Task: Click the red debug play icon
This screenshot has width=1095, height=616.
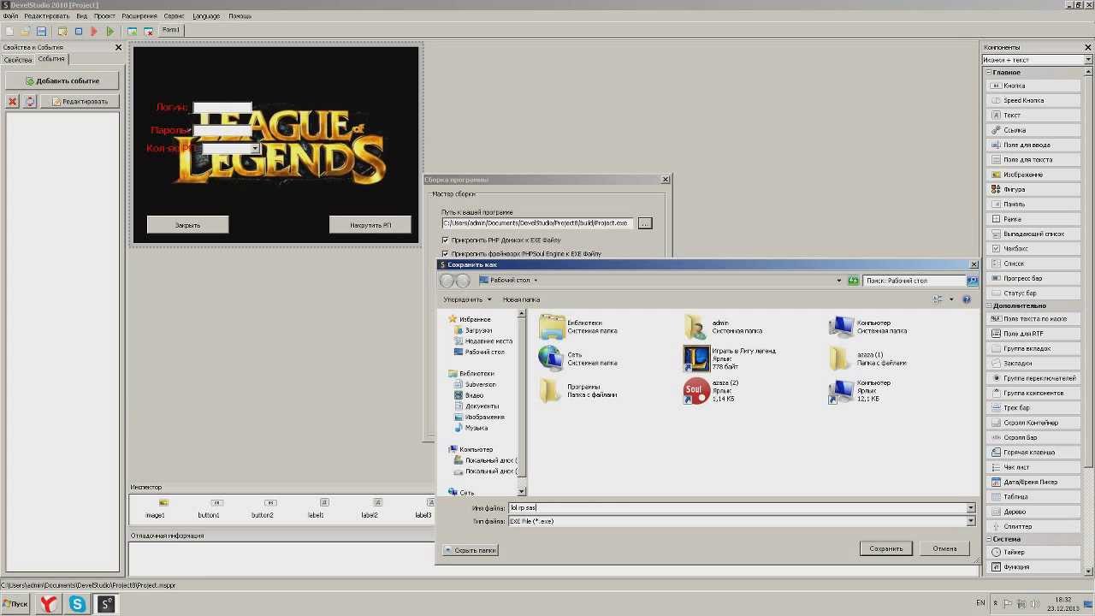Action: coord(94,31)
